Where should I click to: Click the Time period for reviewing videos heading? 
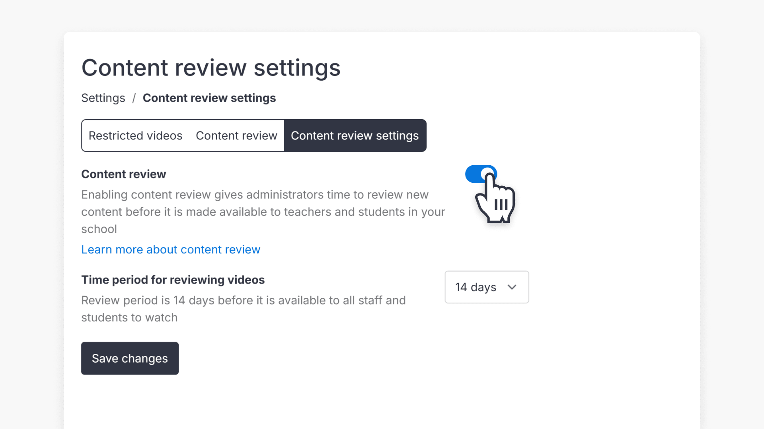173,280
